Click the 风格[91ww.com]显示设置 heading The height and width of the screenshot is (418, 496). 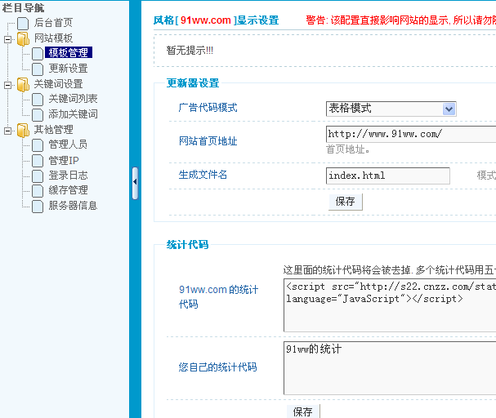[x=216, y=20]
